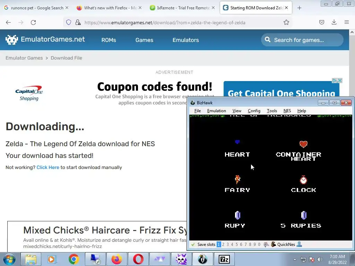Viewport: 355px width, 266px height.
Task: Open Opera browser from taskbar
Action: pos(138,259)
